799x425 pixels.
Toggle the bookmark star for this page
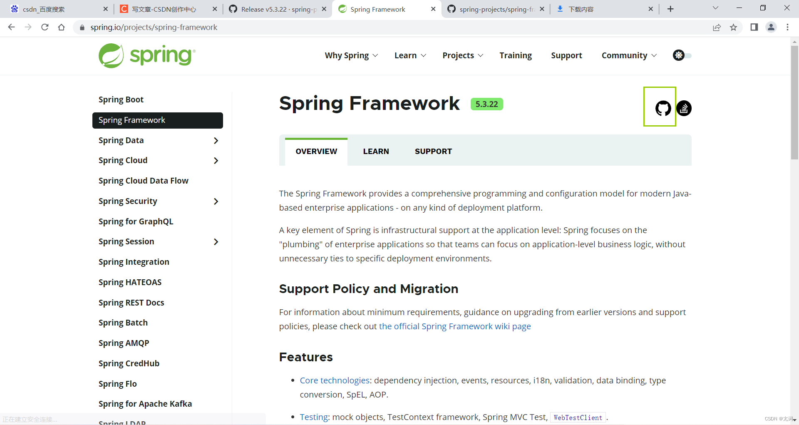point(734,27)
